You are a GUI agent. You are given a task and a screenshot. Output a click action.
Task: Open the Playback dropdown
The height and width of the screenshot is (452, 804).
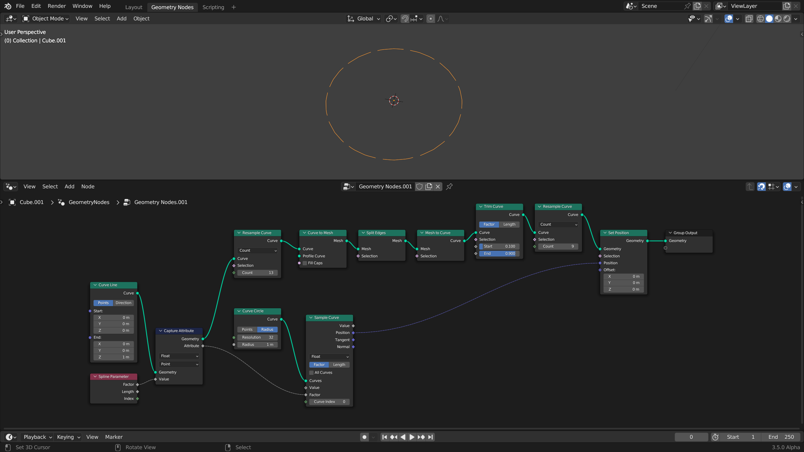click(x=37, y=437)
